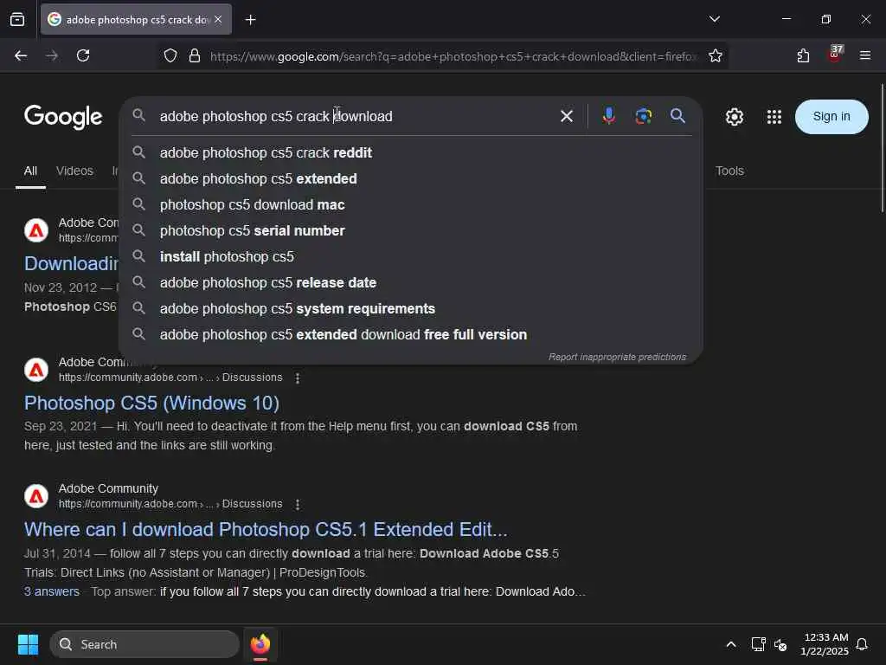Click Adobe favicon of Photoshop CS5 Windows 10 result
The height and width of the screenshot is (665, 886).
(36, 370)
